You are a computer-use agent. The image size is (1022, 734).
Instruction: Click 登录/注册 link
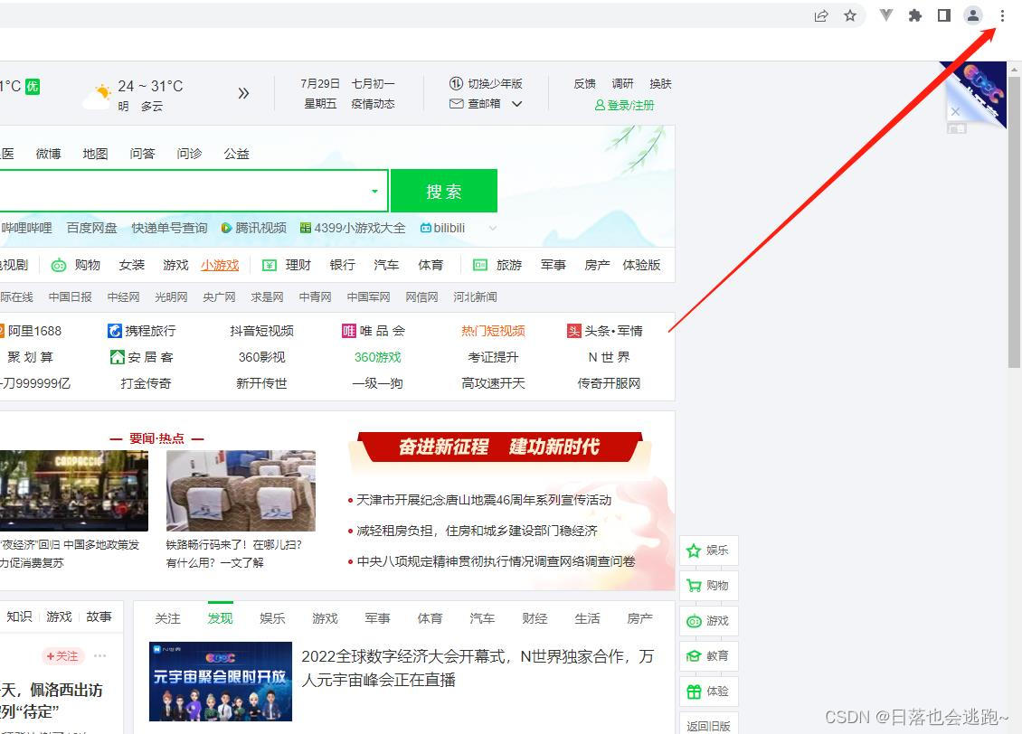(x=624, y=105)
